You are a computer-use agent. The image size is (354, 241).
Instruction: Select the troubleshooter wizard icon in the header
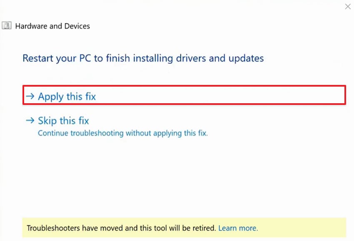[6, 25]
